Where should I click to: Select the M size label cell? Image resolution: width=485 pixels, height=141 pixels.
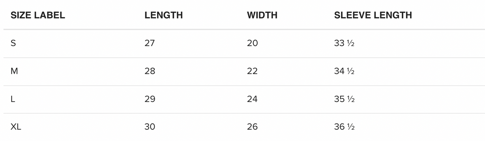[x=14, y=71]
